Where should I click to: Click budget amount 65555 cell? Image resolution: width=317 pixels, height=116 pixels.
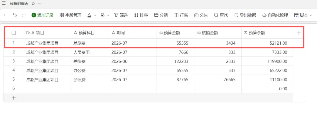coord(175,70)
